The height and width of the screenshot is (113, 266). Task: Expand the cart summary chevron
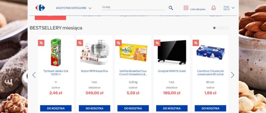(x=233, y=8)
